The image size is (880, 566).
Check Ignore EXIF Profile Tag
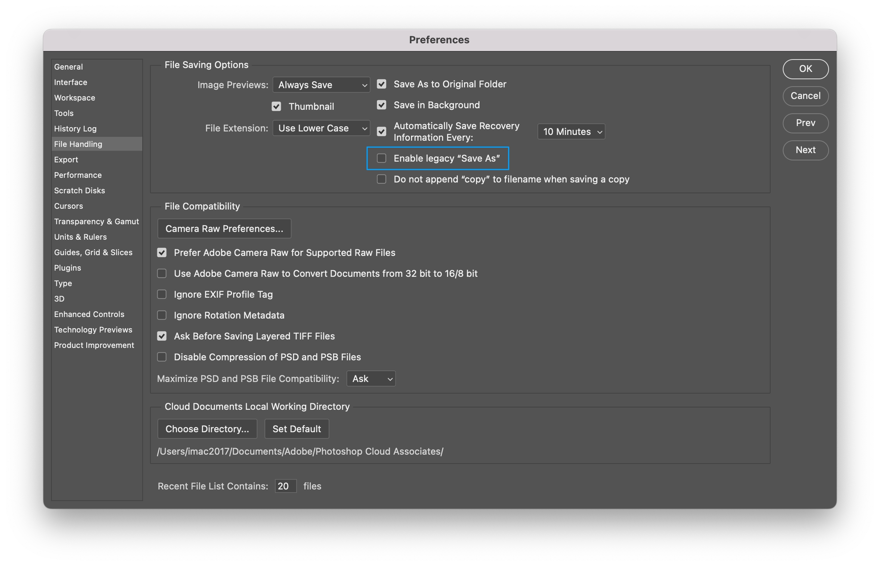coord(162,295)
